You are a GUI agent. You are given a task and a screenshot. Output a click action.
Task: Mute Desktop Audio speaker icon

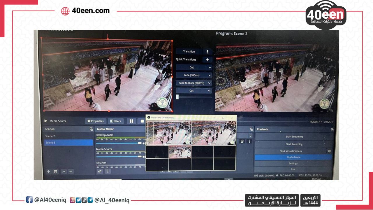(x=144, y=143)
